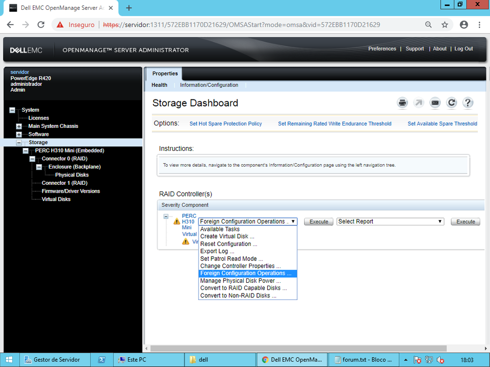Click the export arrow icon

[x=418, y=103]
